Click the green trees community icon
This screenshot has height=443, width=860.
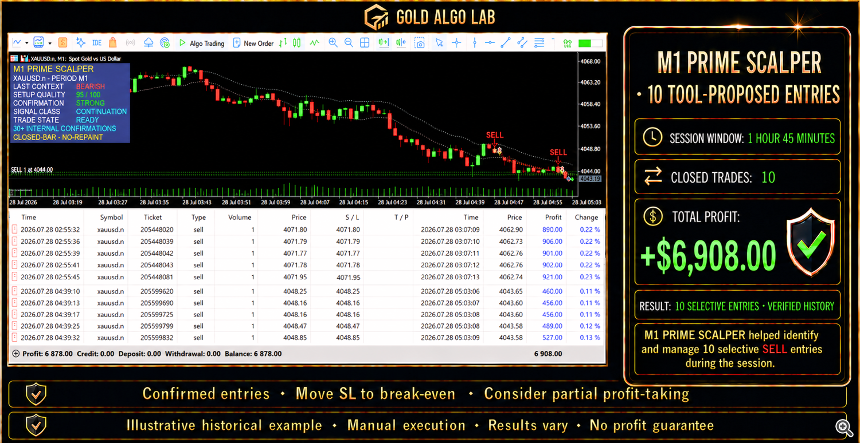click(568, 43)
